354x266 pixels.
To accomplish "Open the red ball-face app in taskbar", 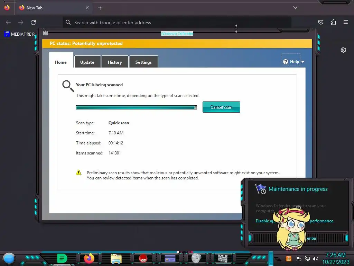I will (x=143, y=258).
